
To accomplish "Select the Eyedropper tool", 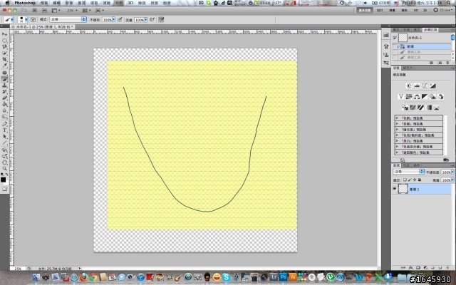I will 5,66.
